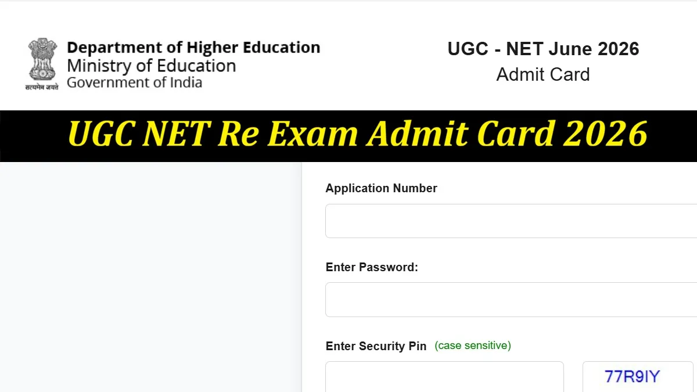697x392 pixels.
Task: Click the yellow UGC NET Re Exam banner text
Action: [358, 135]
